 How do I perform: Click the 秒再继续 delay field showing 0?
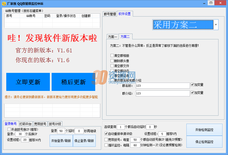[79, 131]
